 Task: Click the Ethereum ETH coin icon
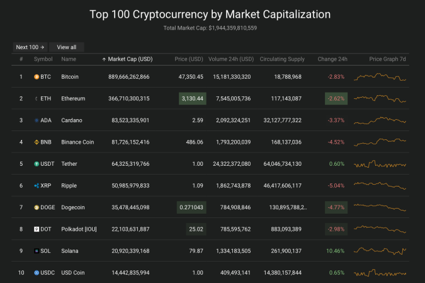pyautogui.click(x=37, y=99)
